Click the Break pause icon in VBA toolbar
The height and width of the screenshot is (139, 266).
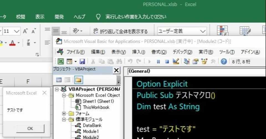tap(158, 62)
